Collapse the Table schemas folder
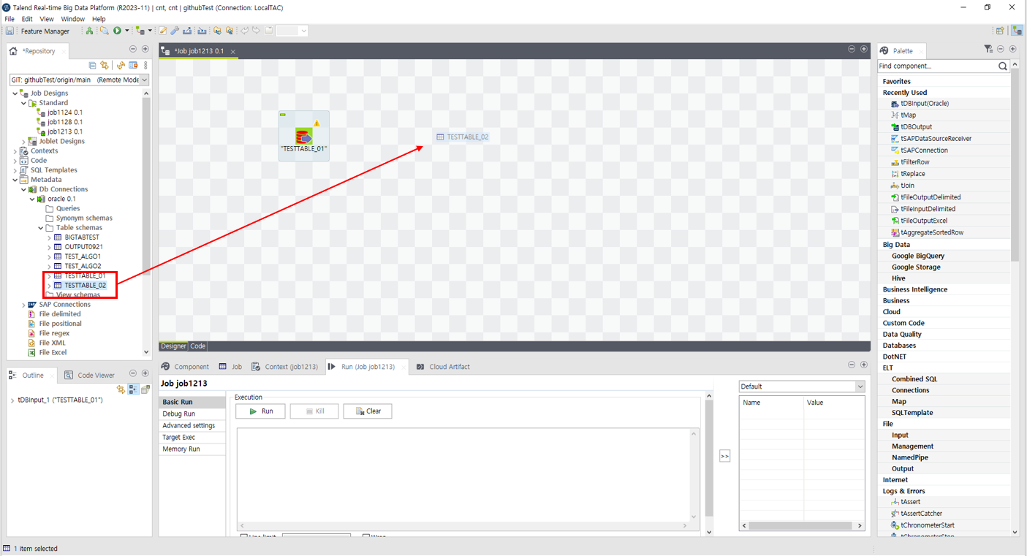The width and height of the screenshot is (1027, 556). (41, 228)
